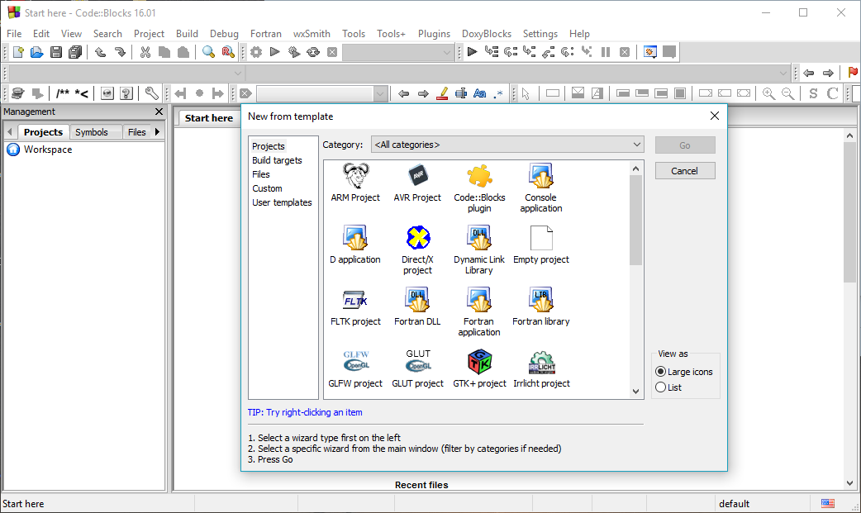The image size is (861, 513).
Task: Click the Go button
Action: pyautogui.click(x=685, y=145)
